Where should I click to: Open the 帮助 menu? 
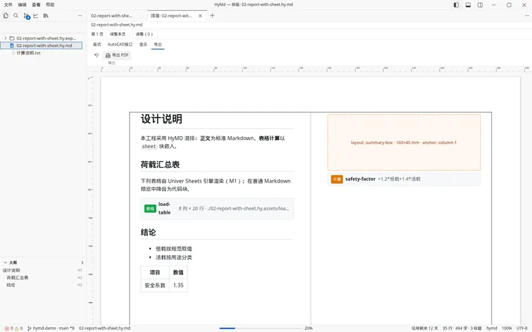point(51,5)
